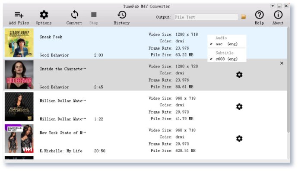
Task: Click K.Michelle: My Life text
Action: coord(61,151)
